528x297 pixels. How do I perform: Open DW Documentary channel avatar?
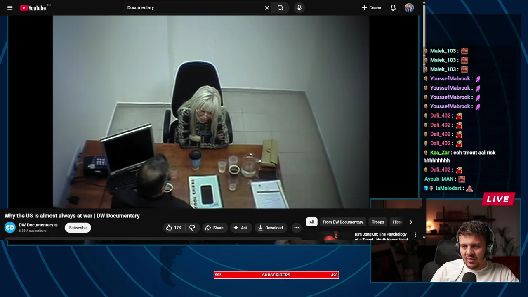pyautogui.click(x=10, y=227)
